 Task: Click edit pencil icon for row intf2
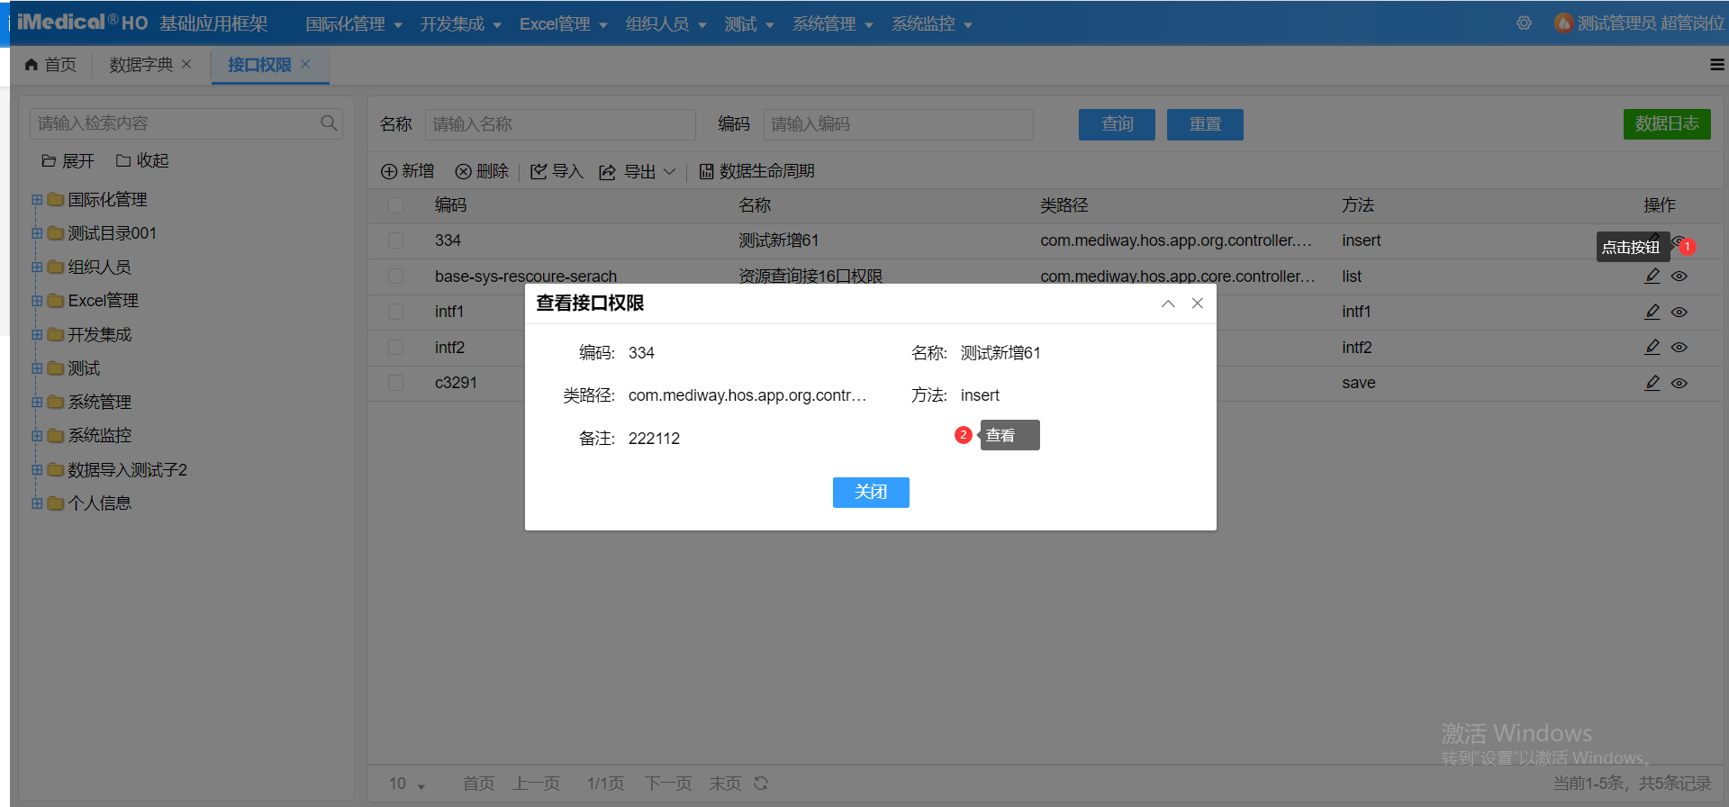pyautogui.click(x=1652, y=347)
